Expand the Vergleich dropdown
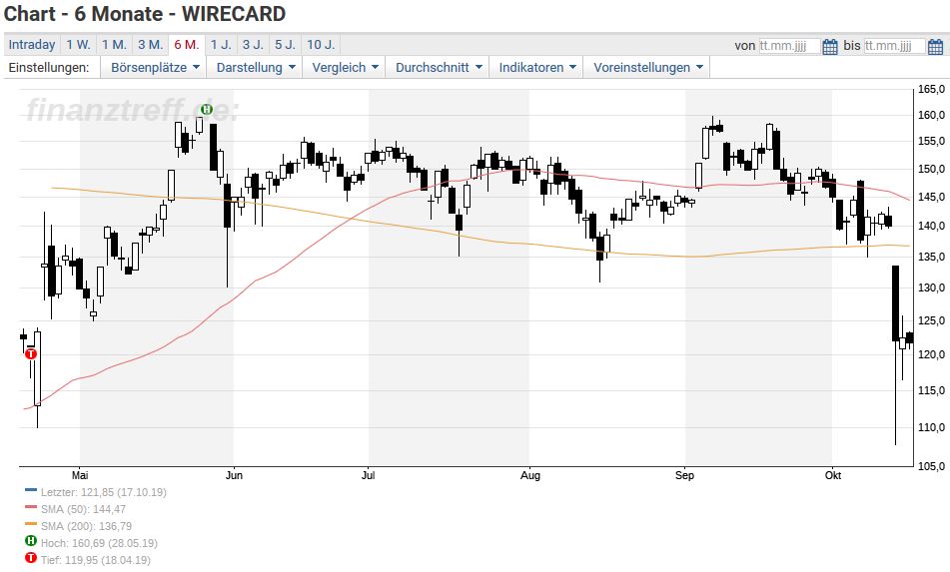The height and width of the screenshot is (572, 950). pos(345,67)
